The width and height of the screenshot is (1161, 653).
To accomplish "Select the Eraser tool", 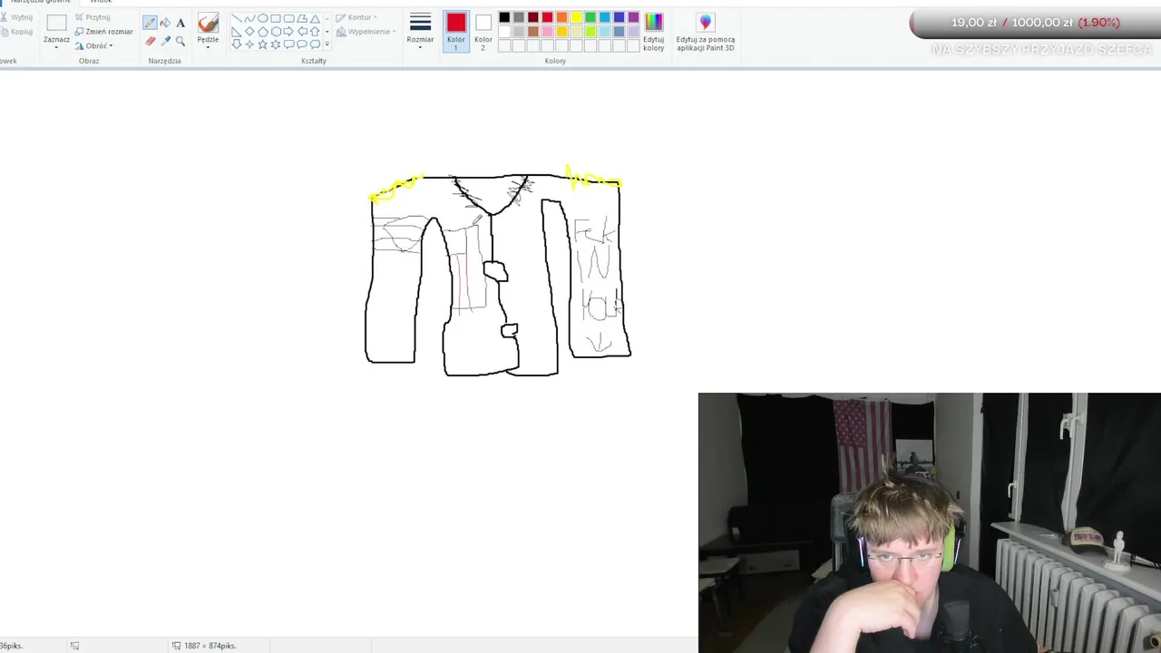I will (x=150, y=41).
